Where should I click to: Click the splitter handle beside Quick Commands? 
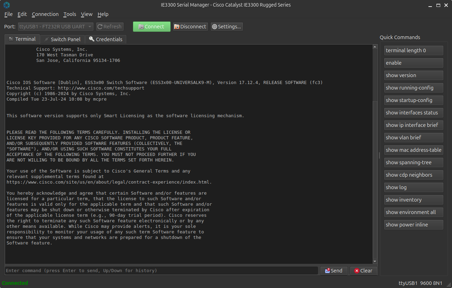379,156
